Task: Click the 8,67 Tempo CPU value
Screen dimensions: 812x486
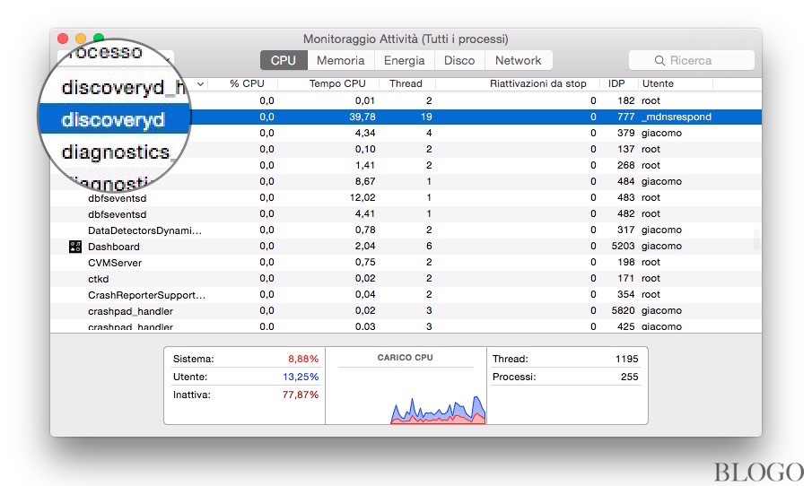Action: tap(365, 182)
